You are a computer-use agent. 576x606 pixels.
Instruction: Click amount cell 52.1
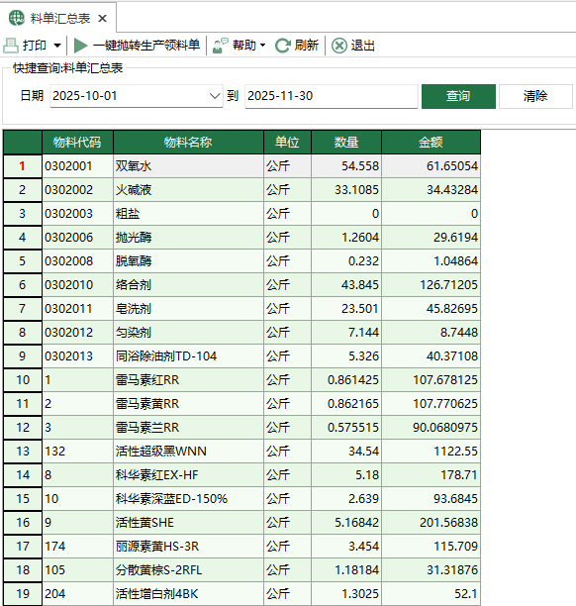coord(431,594)
